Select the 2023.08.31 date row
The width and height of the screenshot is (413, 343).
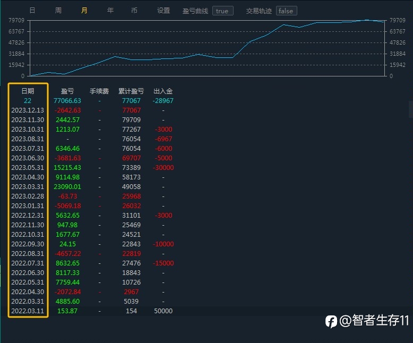(x=28, y=139)
